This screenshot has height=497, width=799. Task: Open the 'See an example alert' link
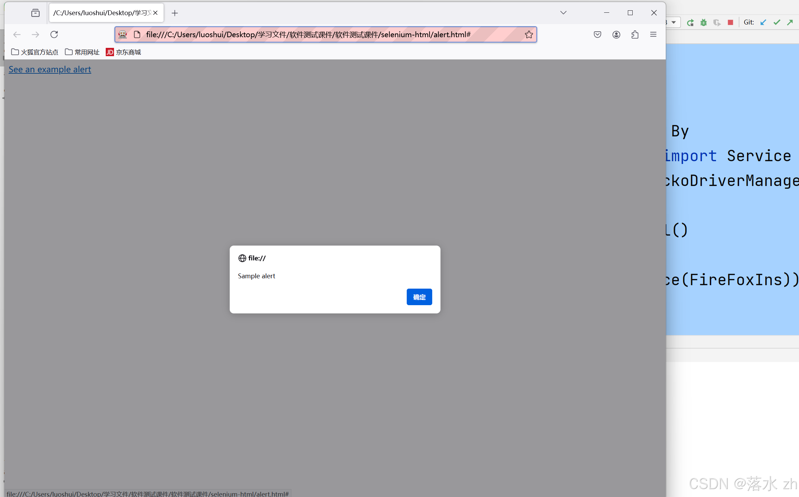point(50,69)
